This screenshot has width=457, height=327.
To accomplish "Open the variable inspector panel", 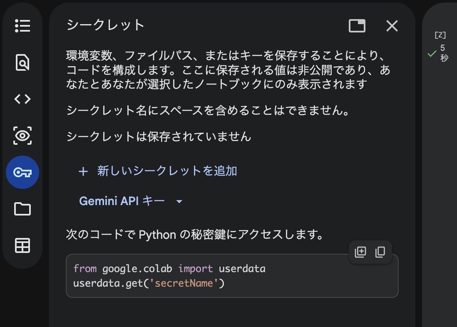I will point(22,136).
